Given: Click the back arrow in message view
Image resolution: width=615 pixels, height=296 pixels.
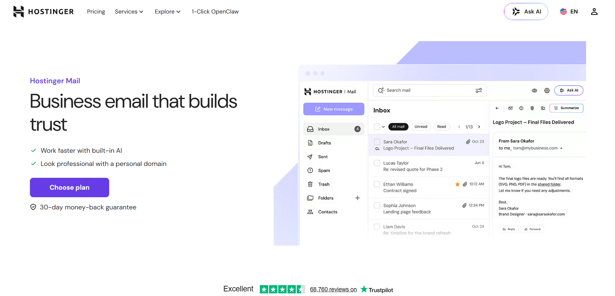Looking at the screenshot, I should pos(497,108).
